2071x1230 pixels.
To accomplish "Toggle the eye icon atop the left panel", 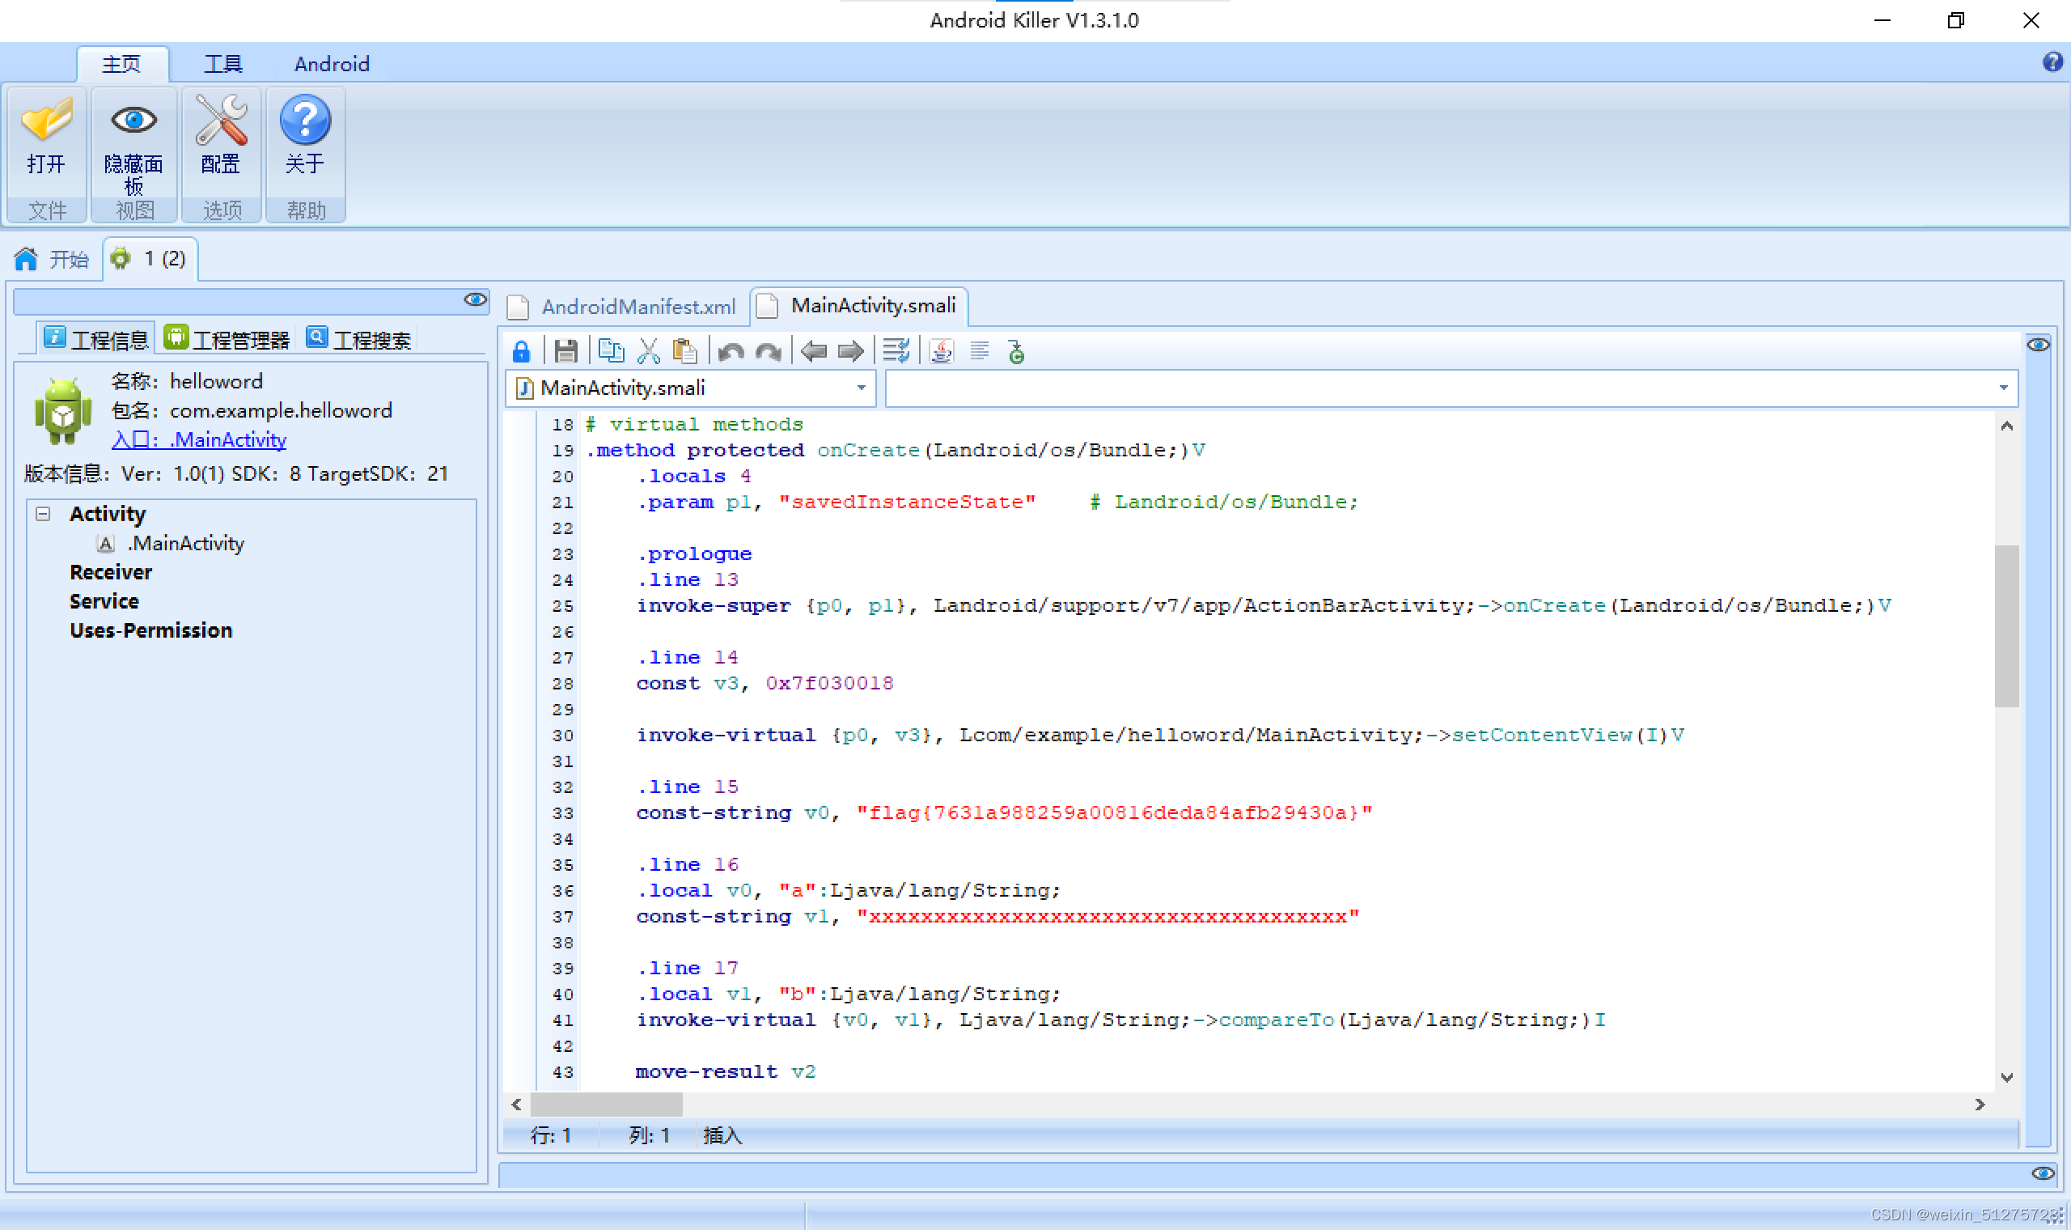I will [x=476, y=300].
